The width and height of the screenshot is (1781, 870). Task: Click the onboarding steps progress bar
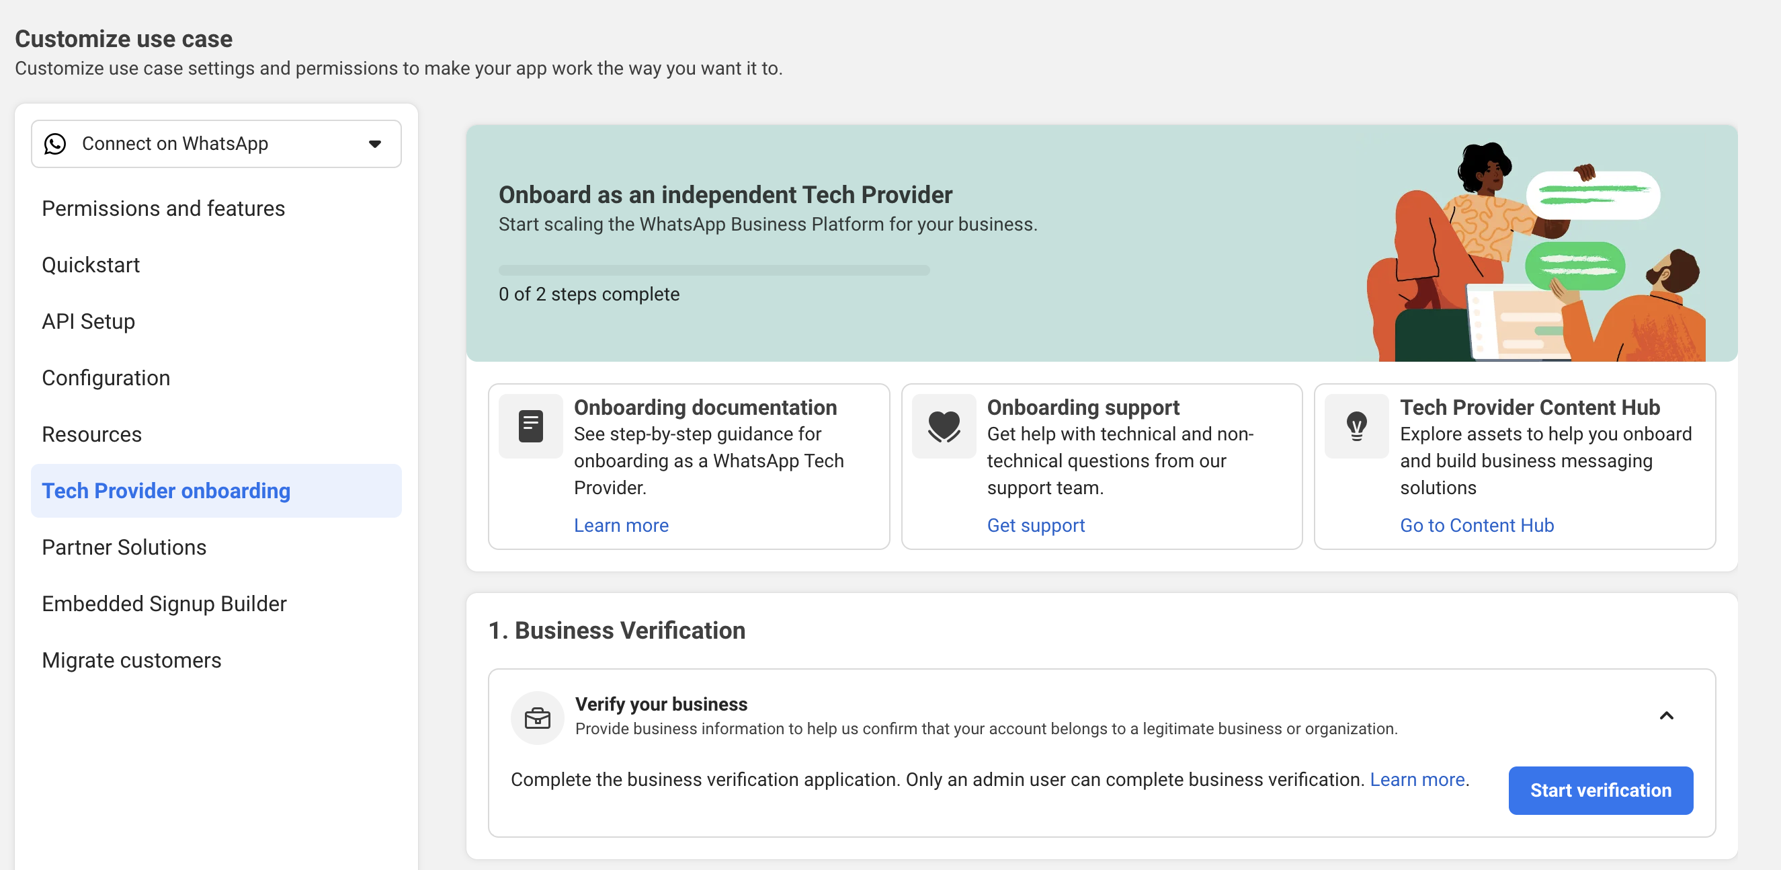click(x=714, y=270)
